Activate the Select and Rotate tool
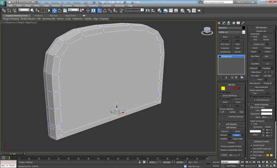Viewport: 277px width, 168px height. pos(59,10)
